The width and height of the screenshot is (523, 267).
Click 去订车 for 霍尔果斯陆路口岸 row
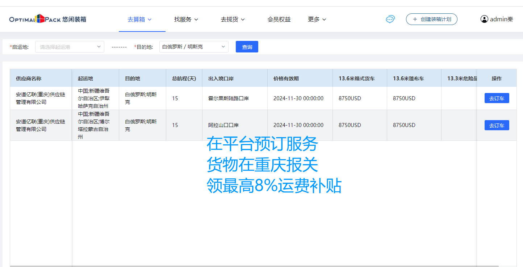pyautogui.click(x=497, y=98)
